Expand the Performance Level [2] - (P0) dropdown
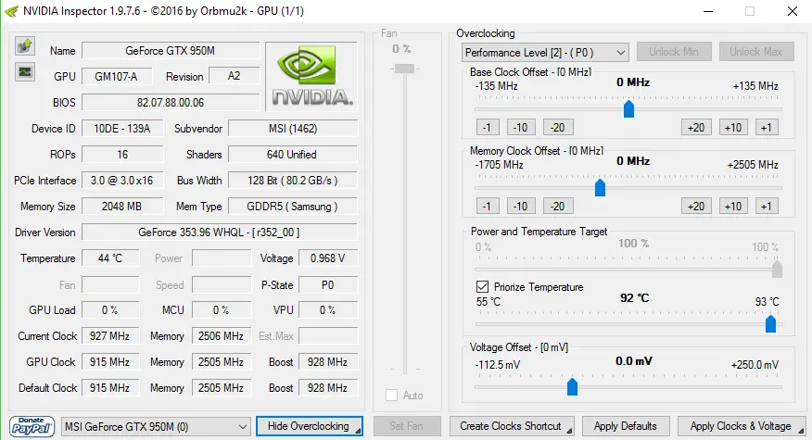The image size is (812, 440). 545,52
